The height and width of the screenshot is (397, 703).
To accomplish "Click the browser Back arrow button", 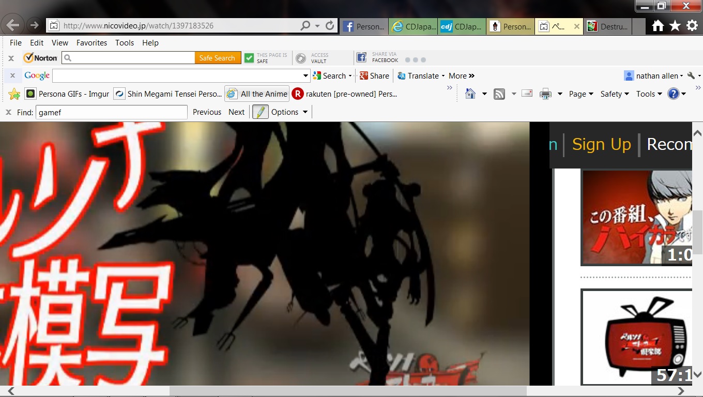I will tap(12, 25).
